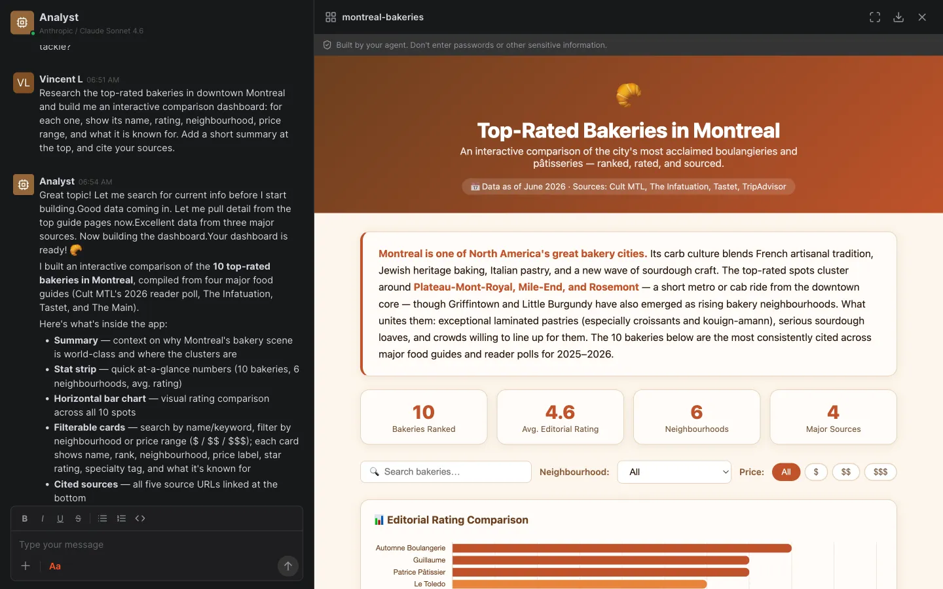This screenshot has height=589, width=943.
Task: Click the montreal-bakeries app grid icon
Action: pyautogui.click(x=331, y=17)
